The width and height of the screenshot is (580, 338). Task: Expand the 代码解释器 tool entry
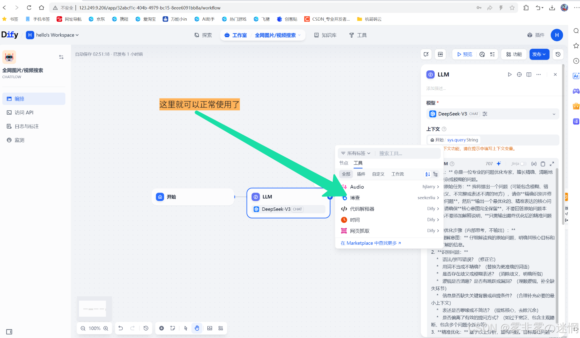[390, 209]
